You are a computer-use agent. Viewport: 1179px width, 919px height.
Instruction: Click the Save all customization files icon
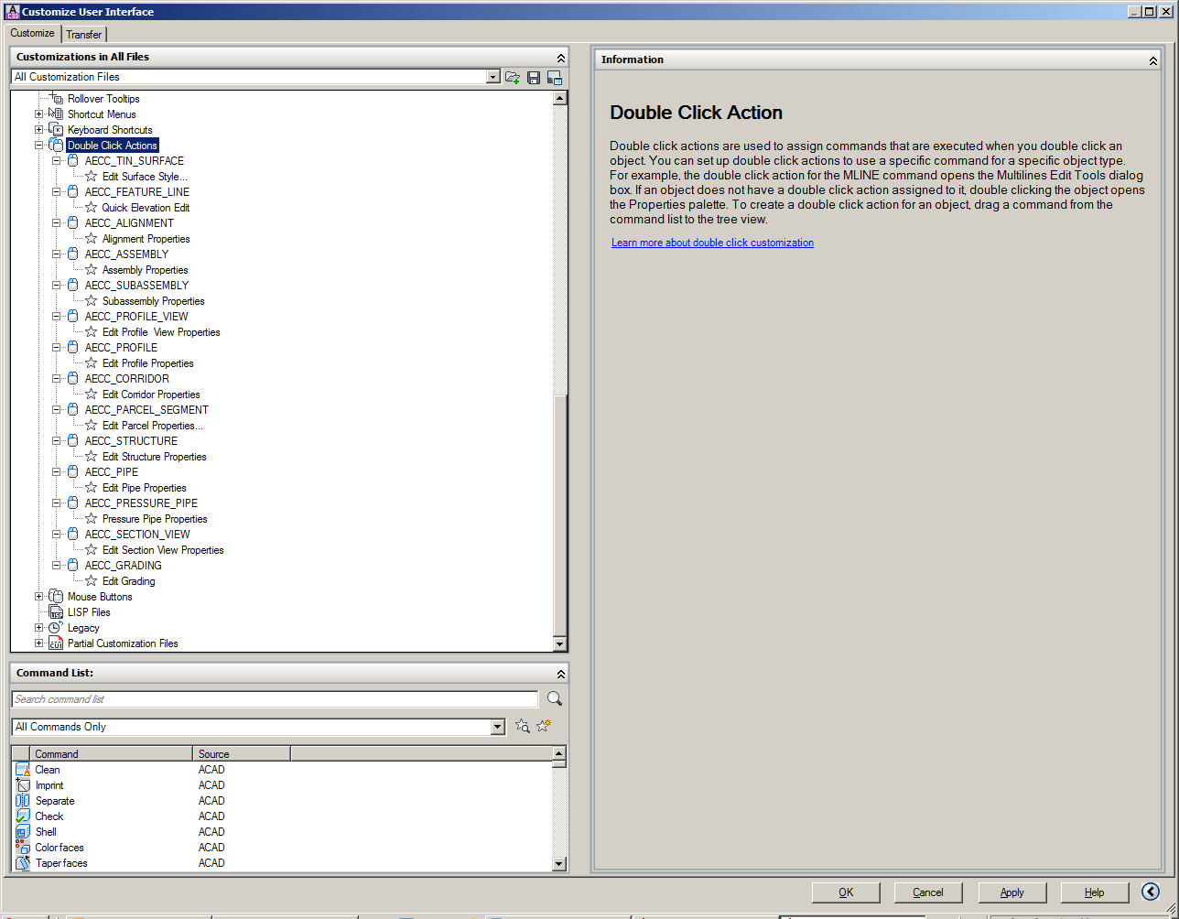coord(534,78)
